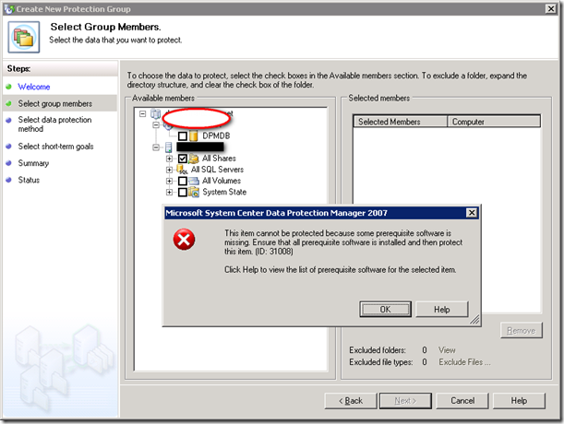The width and height of the screenshot is (564, 424).
Task: Select the All Shares tree label
Action: pos(219,159)
